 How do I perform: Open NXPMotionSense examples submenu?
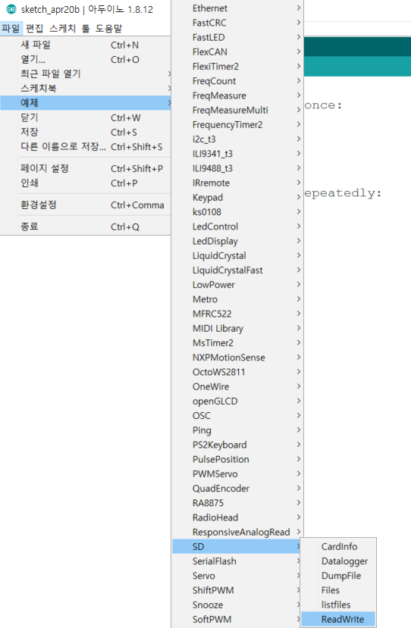click(x=237, y=358)
